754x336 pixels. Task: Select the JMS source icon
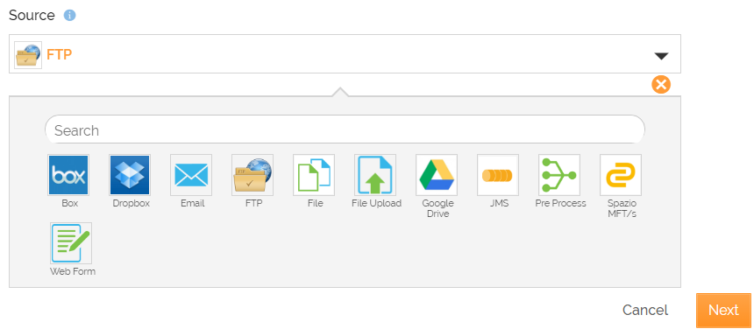pos(498,175)
